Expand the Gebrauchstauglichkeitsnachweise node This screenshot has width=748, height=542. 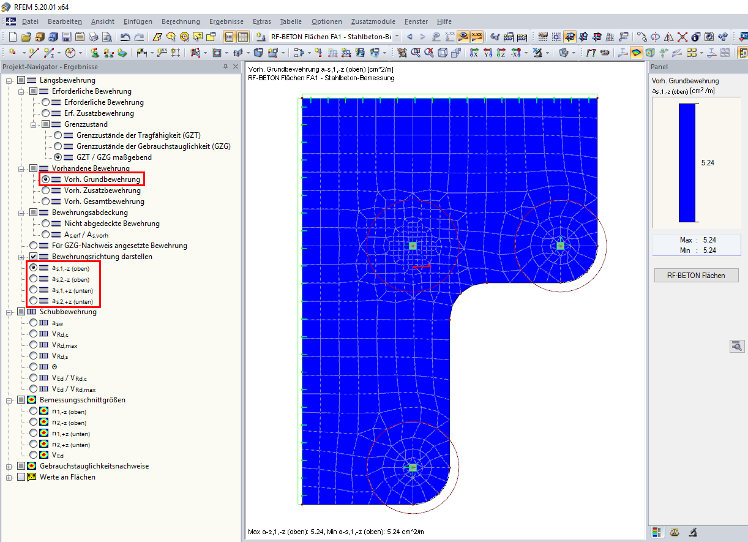click(x=9, y=466)
